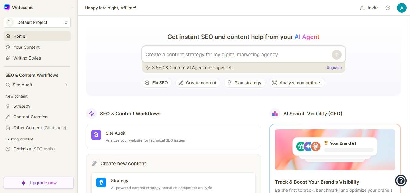The width and height of the screenshot is (410, 193).
Task: Open Optimize (SEO tools)
Action: tap(37, 149)
